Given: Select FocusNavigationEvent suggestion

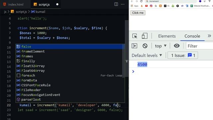Looking at the screenshot, I should point(69,95).
